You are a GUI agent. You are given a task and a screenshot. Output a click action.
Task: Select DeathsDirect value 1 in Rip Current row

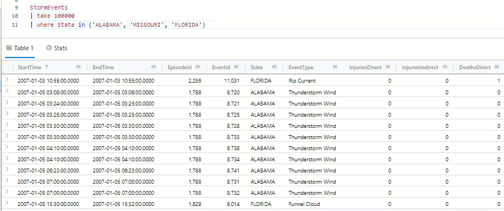[x=499, y=81]
